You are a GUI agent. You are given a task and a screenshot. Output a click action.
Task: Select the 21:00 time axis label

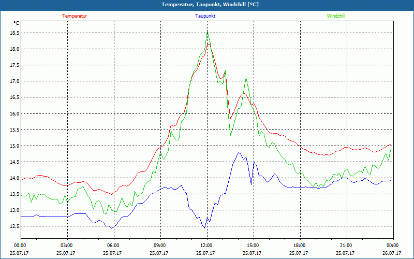(x=346, y=246)
